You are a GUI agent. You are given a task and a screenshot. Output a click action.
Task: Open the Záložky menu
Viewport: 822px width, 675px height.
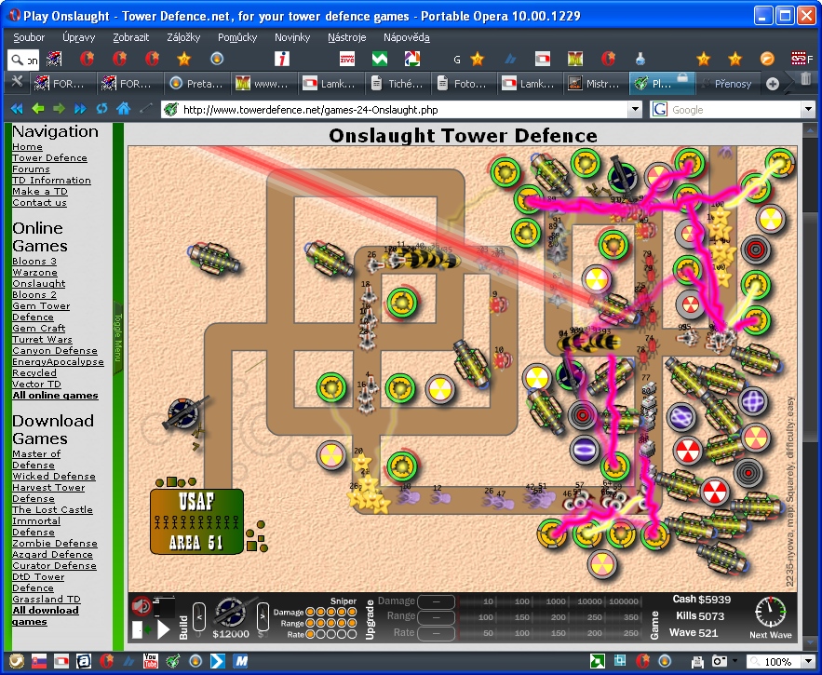click(x=185, y=37)
